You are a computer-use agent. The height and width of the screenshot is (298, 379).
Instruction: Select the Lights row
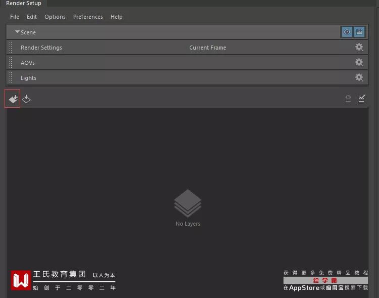click(x=187, y=78)
